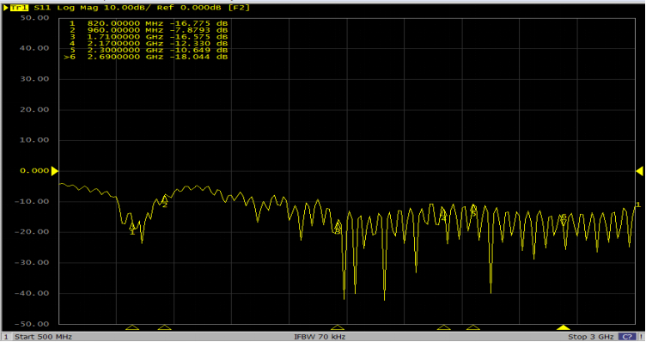Select the active marker 6 readout row at 2.69 GHz

click(146, 57)
